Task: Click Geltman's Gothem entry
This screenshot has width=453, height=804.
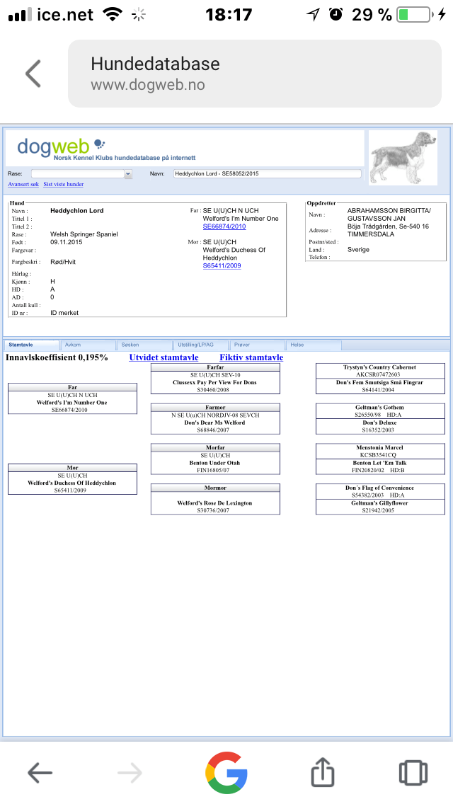Action: coord(380,411)
